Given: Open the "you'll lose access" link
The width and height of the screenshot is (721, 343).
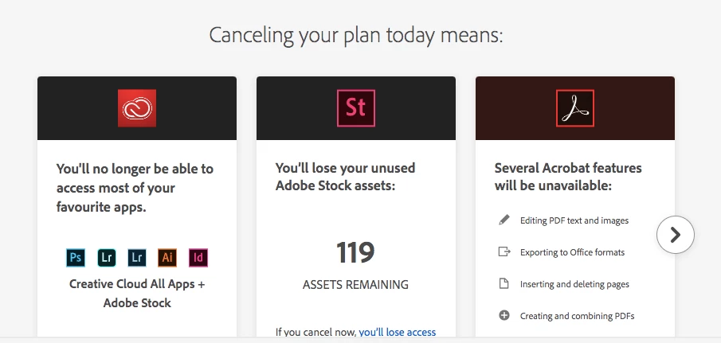Looking at the screenshot, I should coord(398,332).
